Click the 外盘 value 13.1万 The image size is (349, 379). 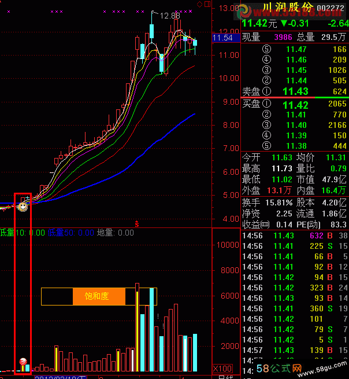[279, 191]
